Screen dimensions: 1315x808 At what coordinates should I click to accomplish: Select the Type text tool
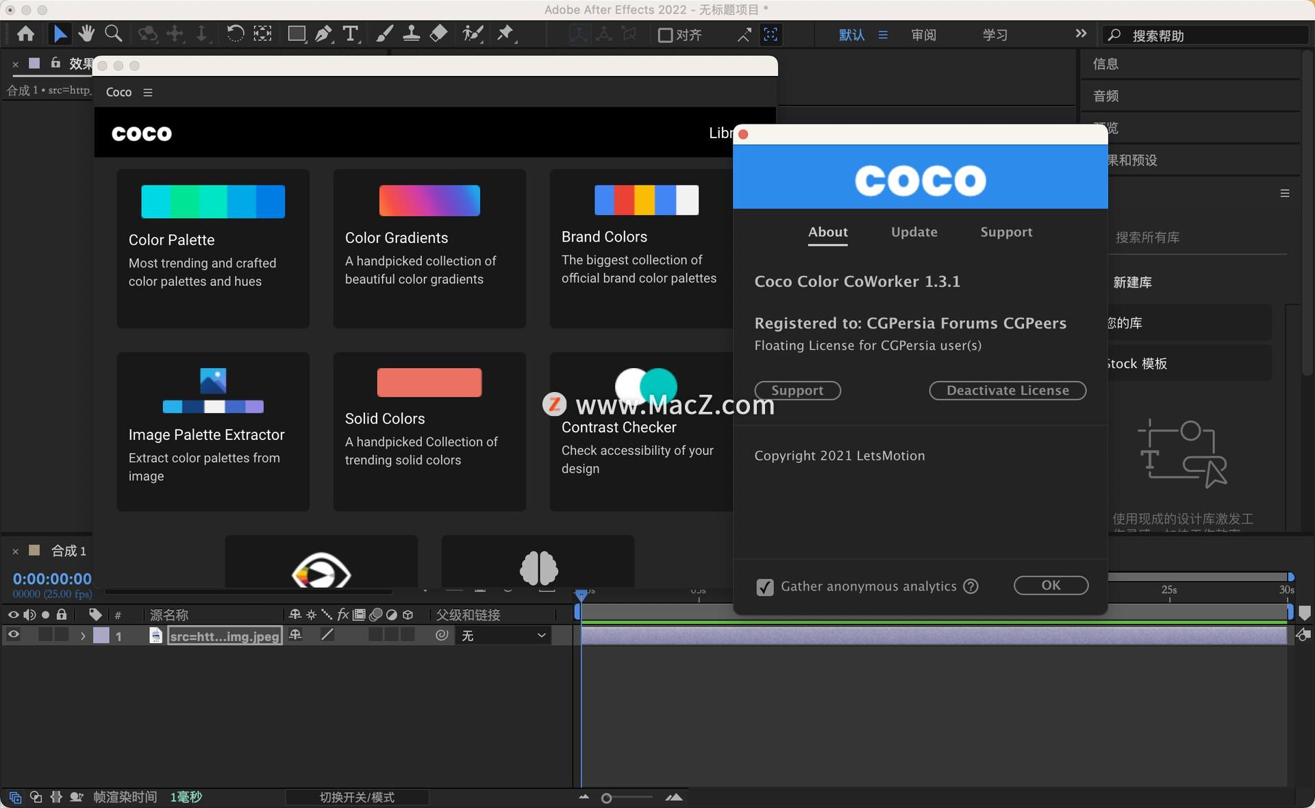point(351,34)
